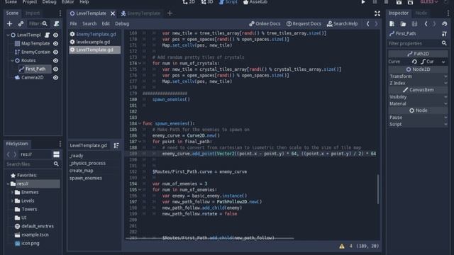Toggle alphabetical sort of methods list

click(x=116, y=145)
